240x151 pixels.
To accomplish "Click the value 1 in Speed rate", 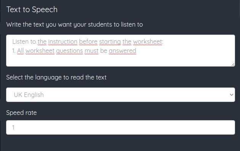I will click(13, 127).
